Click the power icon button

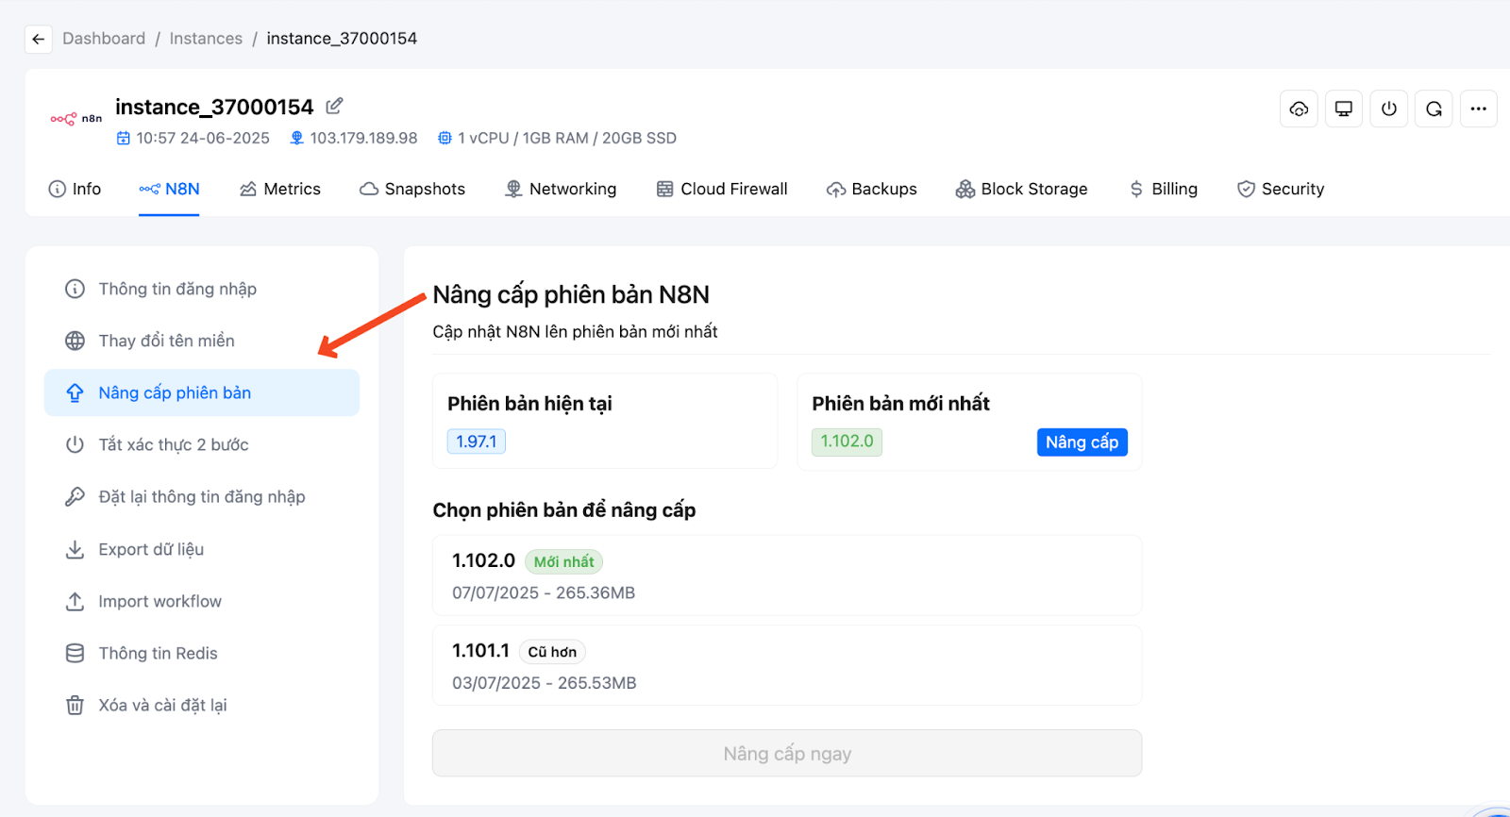click(x=1389, y=108)
